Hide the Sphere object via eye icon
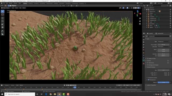 pyautogui.click(x=170, y=27)
